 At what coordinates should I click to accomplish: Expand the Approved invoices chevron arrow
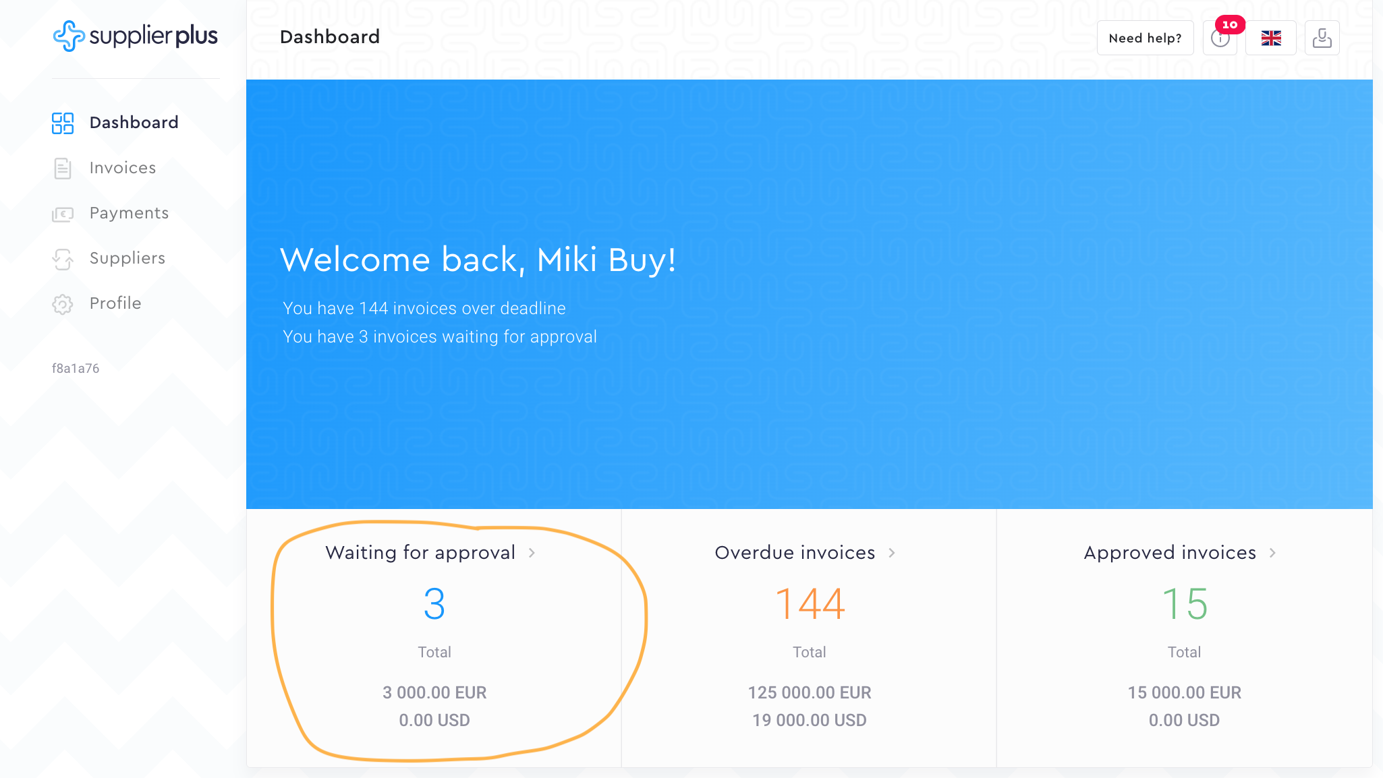tap(1272, 553)
